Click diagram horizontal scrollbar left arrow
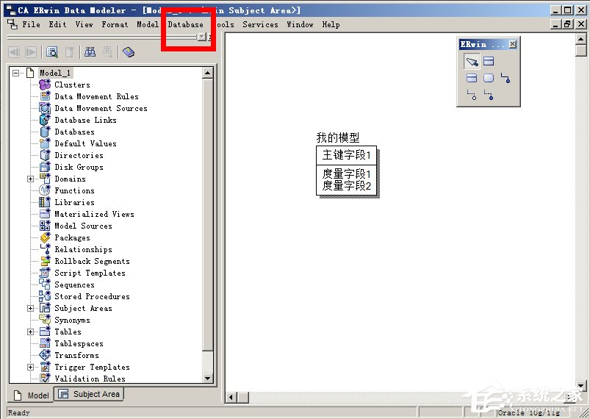Image resolution: width=590 pixels, height=419 pixels. [231, 397]
